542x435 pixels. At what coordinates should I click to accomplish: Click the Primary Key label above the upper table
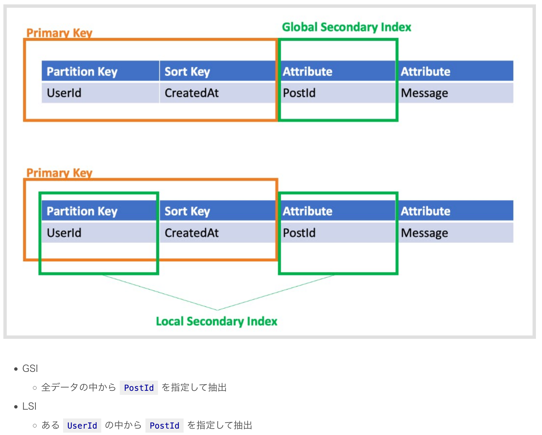[x=59, y=33]
